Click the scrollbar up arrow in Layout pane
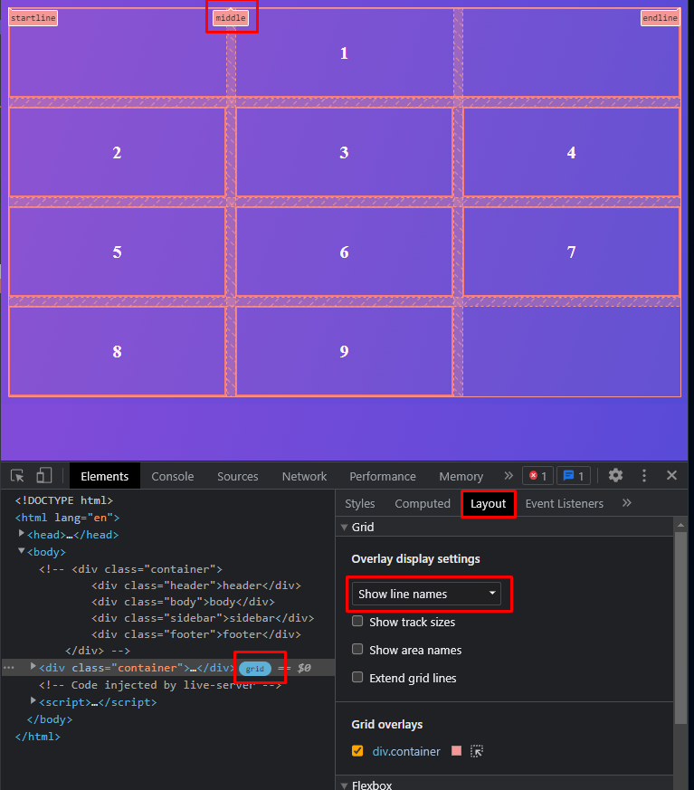The image size is (694, 790). click(x=680, y=525)
